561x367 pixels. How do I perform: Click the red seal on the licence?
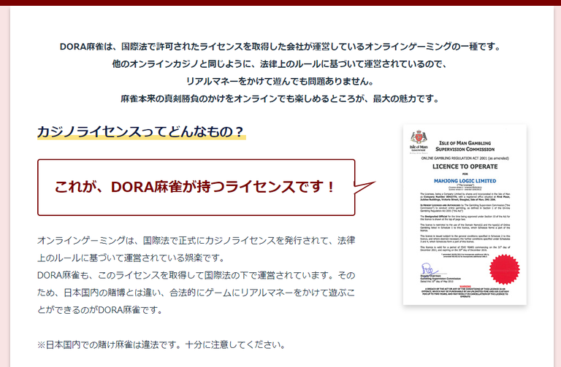pos(505,269)
